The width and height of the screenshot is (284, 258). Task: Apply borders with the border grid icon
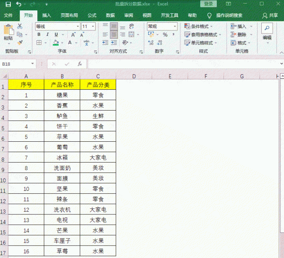click(39, 43)
